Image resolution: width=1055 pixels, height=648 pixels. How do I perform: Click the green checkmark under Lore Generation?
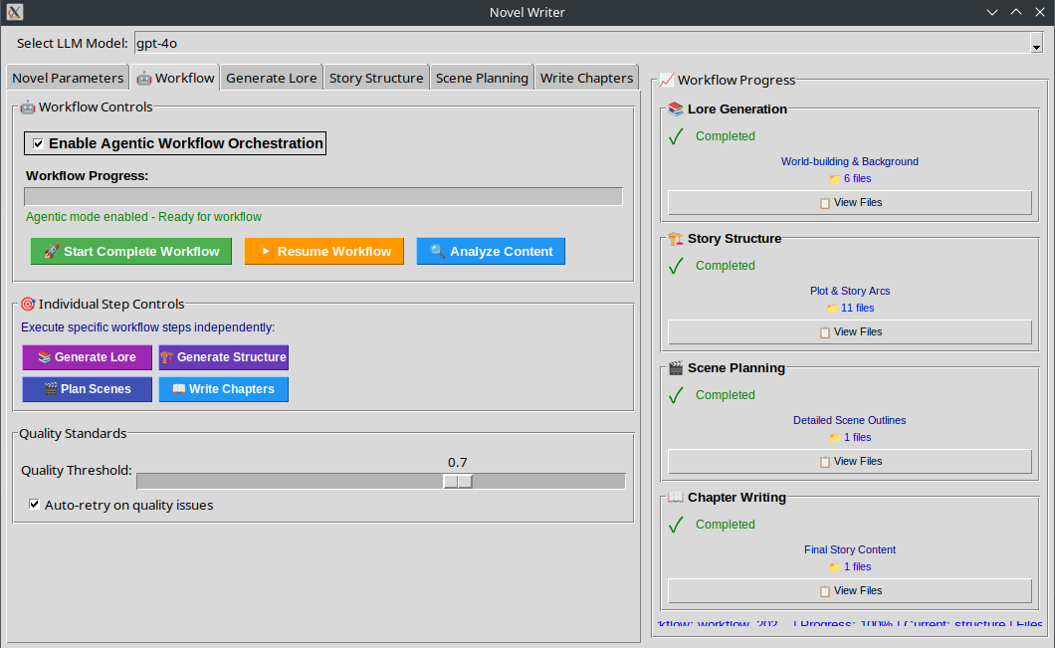676,136
